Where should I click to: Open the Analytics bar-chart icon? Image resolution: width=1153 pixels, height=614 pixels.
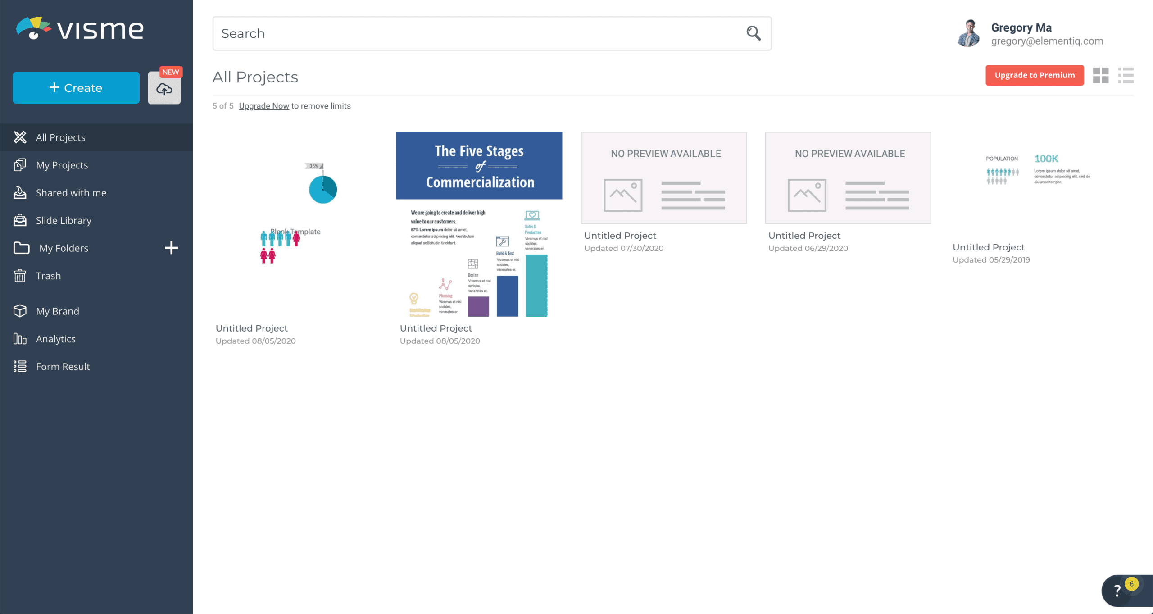point(20,339)
